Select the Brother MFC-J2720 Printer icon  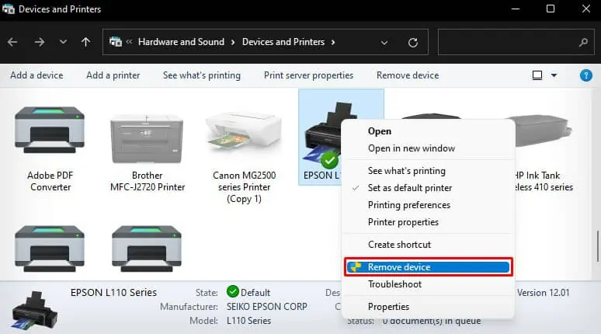tap(147, 132)
